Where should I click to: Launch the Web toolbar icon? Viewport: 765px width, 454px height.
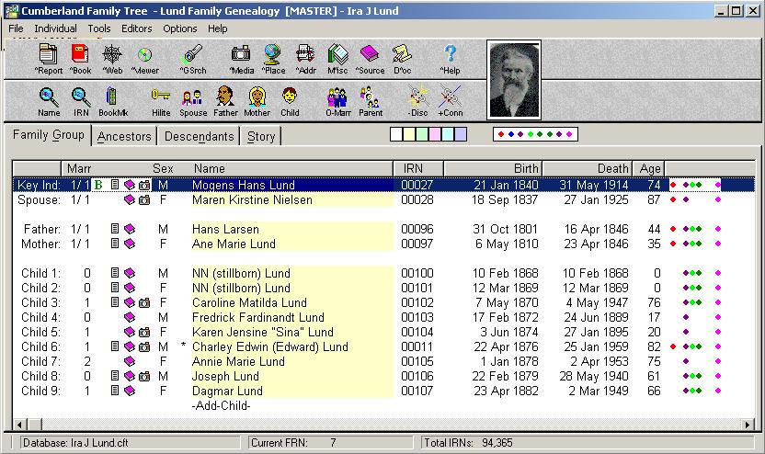111,58
